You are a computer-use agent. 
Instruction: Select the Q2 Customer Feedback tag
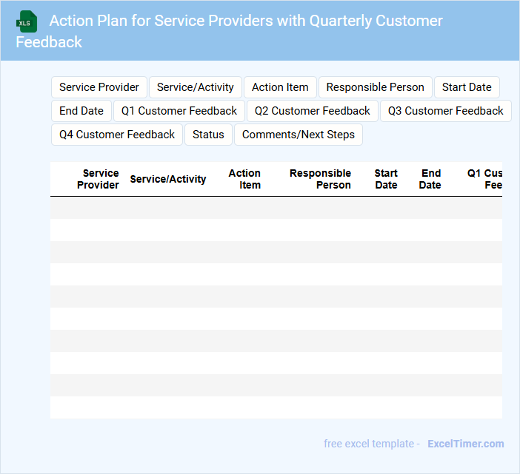tap(313, 111)
